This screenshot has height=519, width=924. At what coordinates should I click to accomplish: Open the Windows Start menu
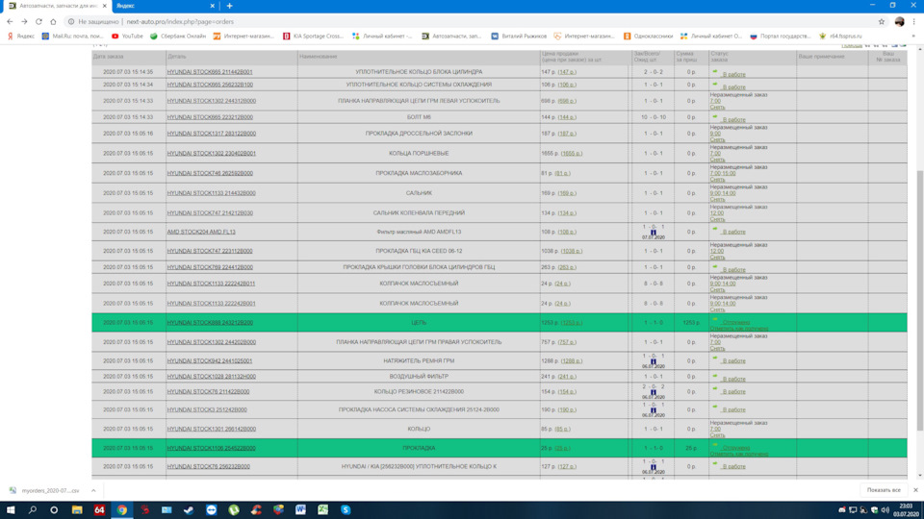tap(11, 509)
